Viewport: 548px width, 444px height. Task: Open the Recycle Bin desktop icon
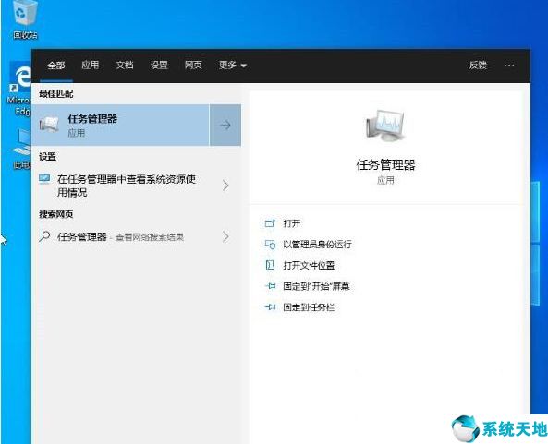tap(24, 13)
